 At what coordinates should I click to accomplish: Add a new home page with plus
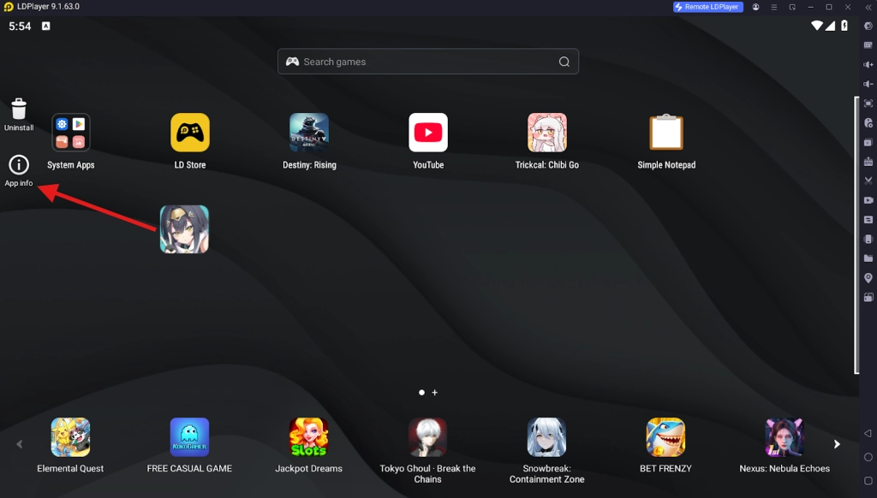click(435, 393)
